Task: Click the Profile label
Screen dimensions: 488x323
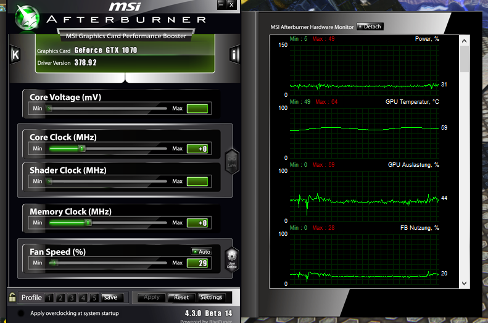Action: tap(31, 298)
